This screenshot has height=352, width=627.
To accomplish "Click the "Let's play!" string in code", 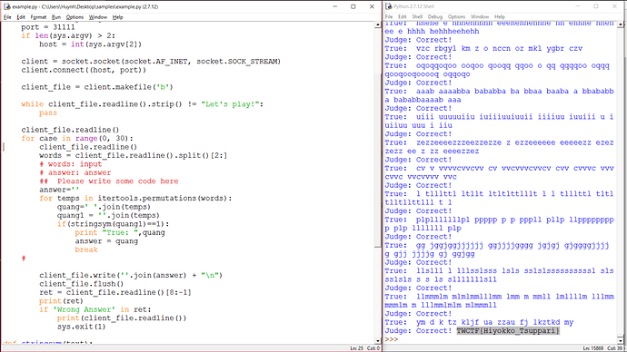I will 230,104.
